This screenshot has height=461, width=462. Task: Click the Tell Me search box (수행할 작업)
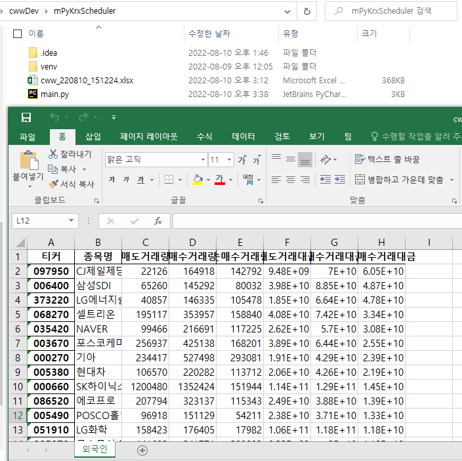point(416,136)
